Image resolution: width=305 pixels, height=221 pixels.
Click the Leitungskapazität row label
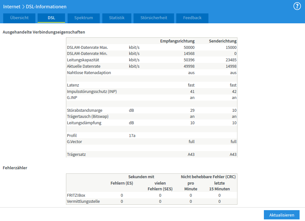click(x=83, y=60)
